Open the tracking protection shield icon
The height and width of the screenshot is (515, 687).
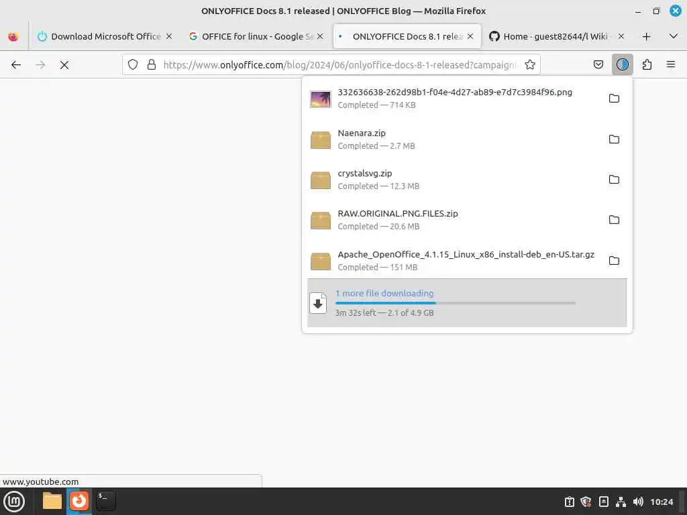tap(133, 65)
